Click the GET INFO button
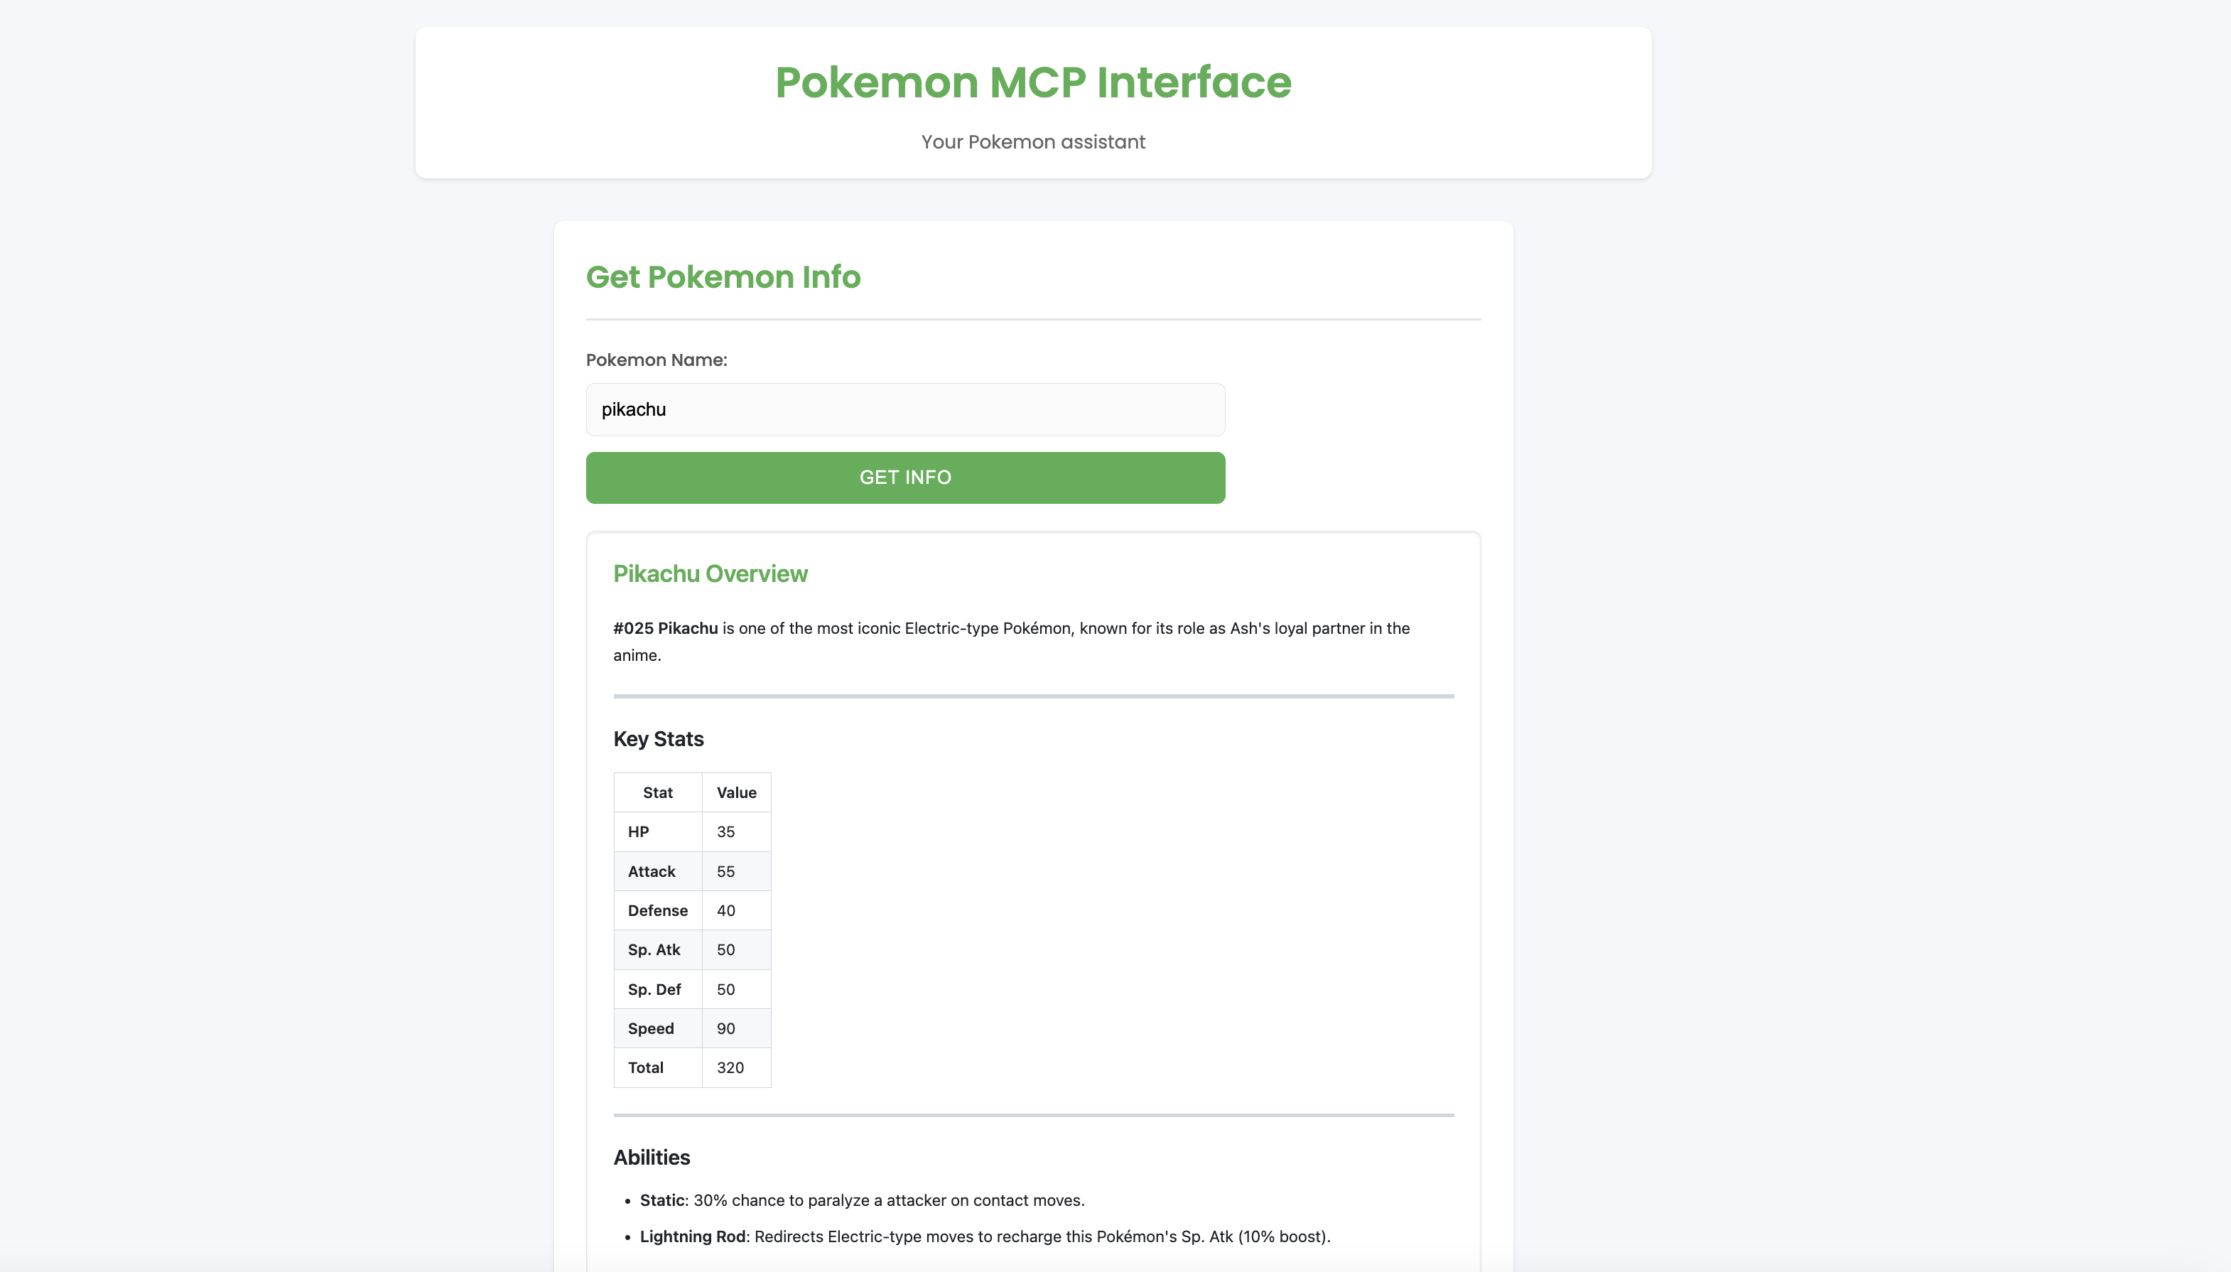The height and width of the screenshot is (1272, 2231). (904, 477)
